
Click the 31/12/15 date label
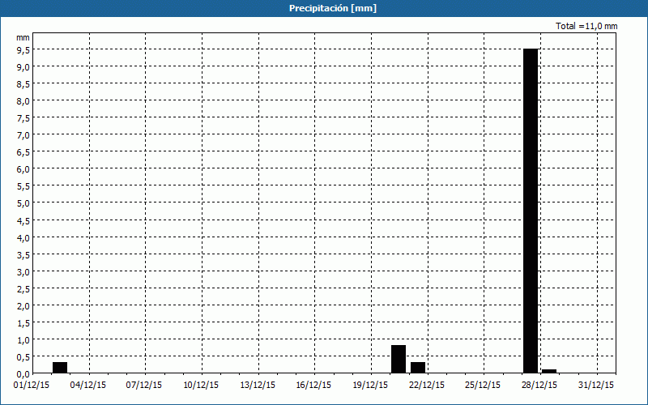tap(596, 385)
